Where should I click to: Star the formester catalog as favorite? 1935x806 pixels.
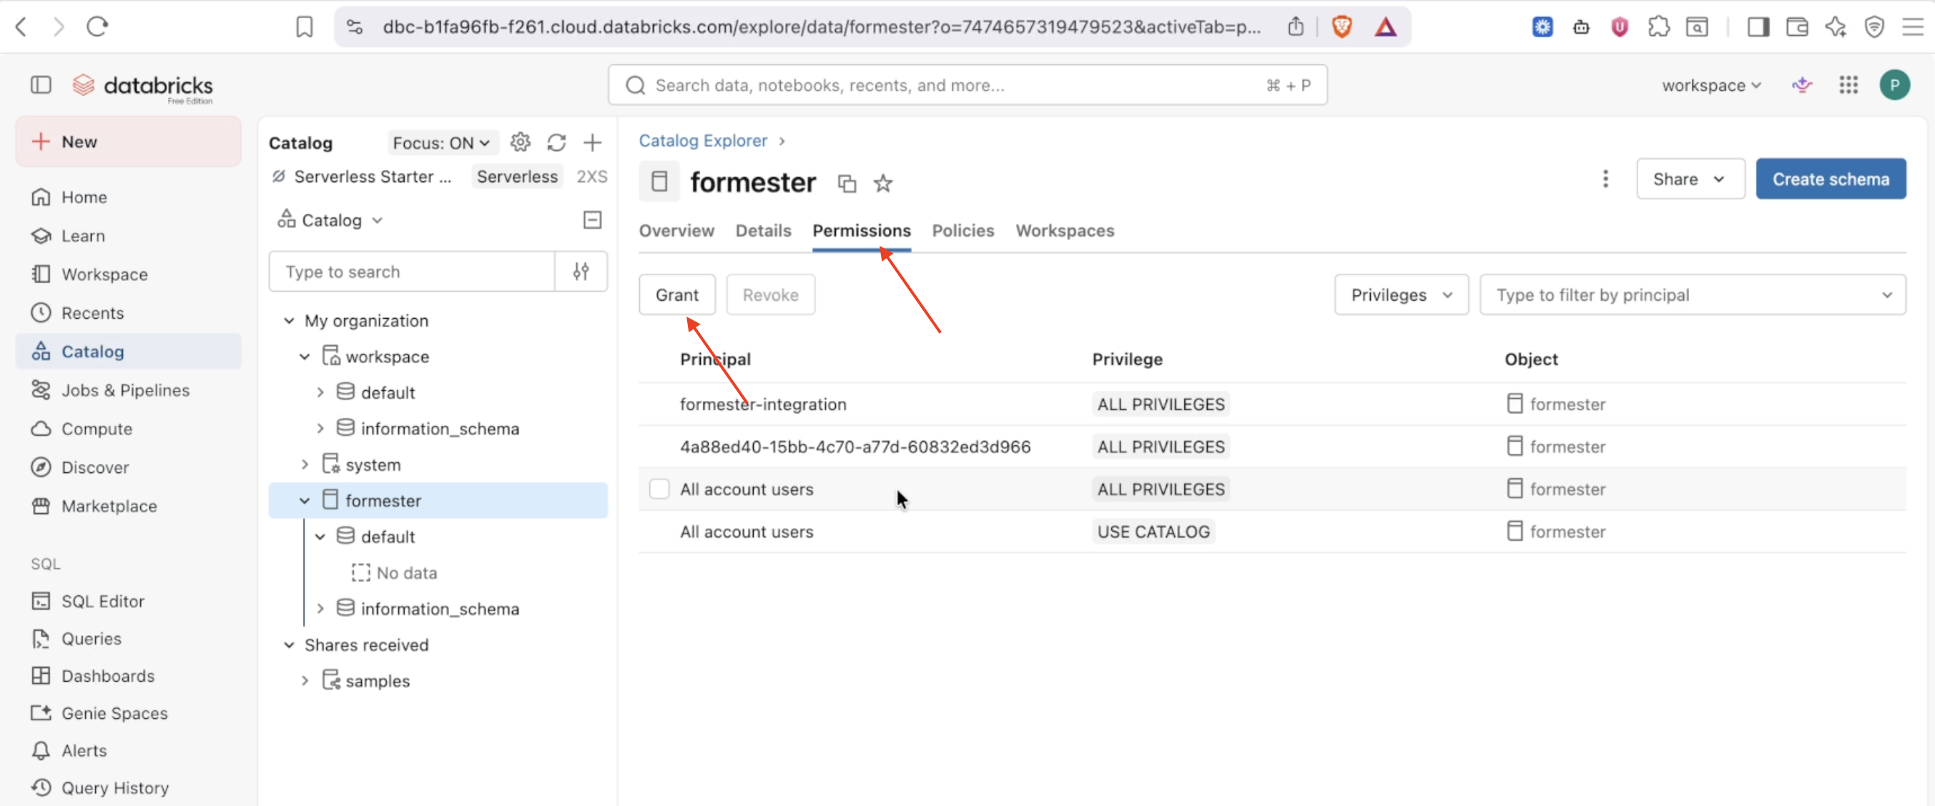click(x=883, y=183)
